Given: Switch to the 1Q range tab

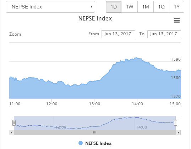Looking at the screenshot, I should [161, 7].
